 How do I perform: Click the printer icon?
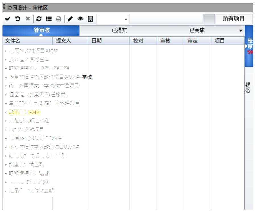(58, 19)
